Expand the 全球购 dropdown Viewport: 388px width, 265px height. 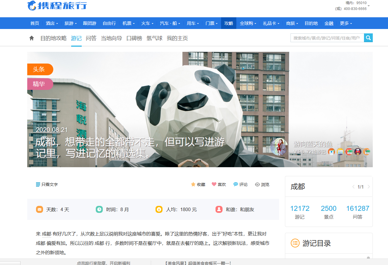247,23
